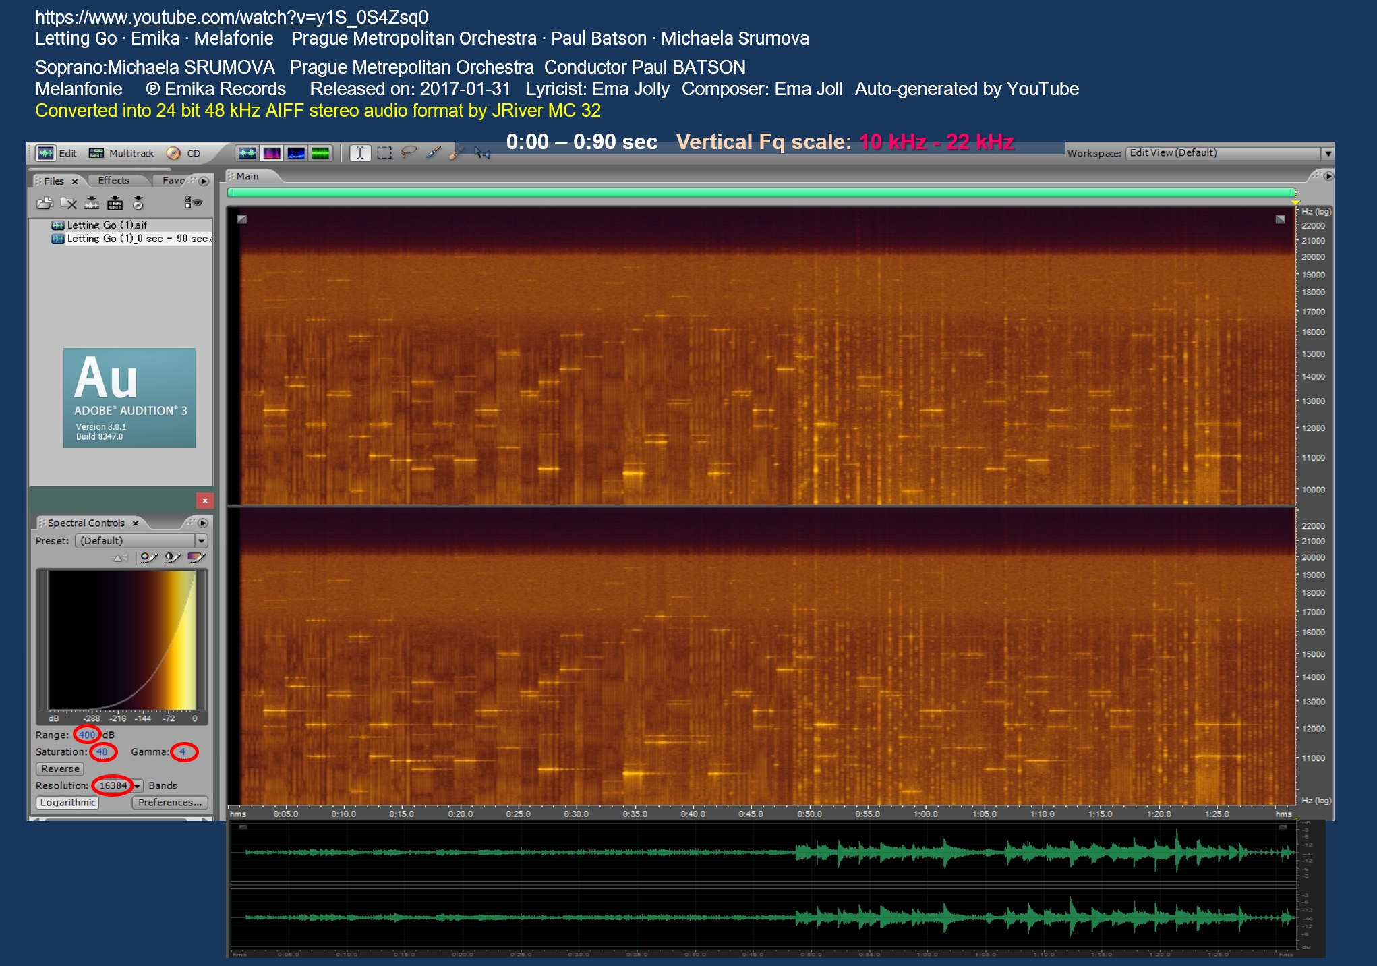
Task: Open the Preset dropdown
Action: click(x=142, y=541)
